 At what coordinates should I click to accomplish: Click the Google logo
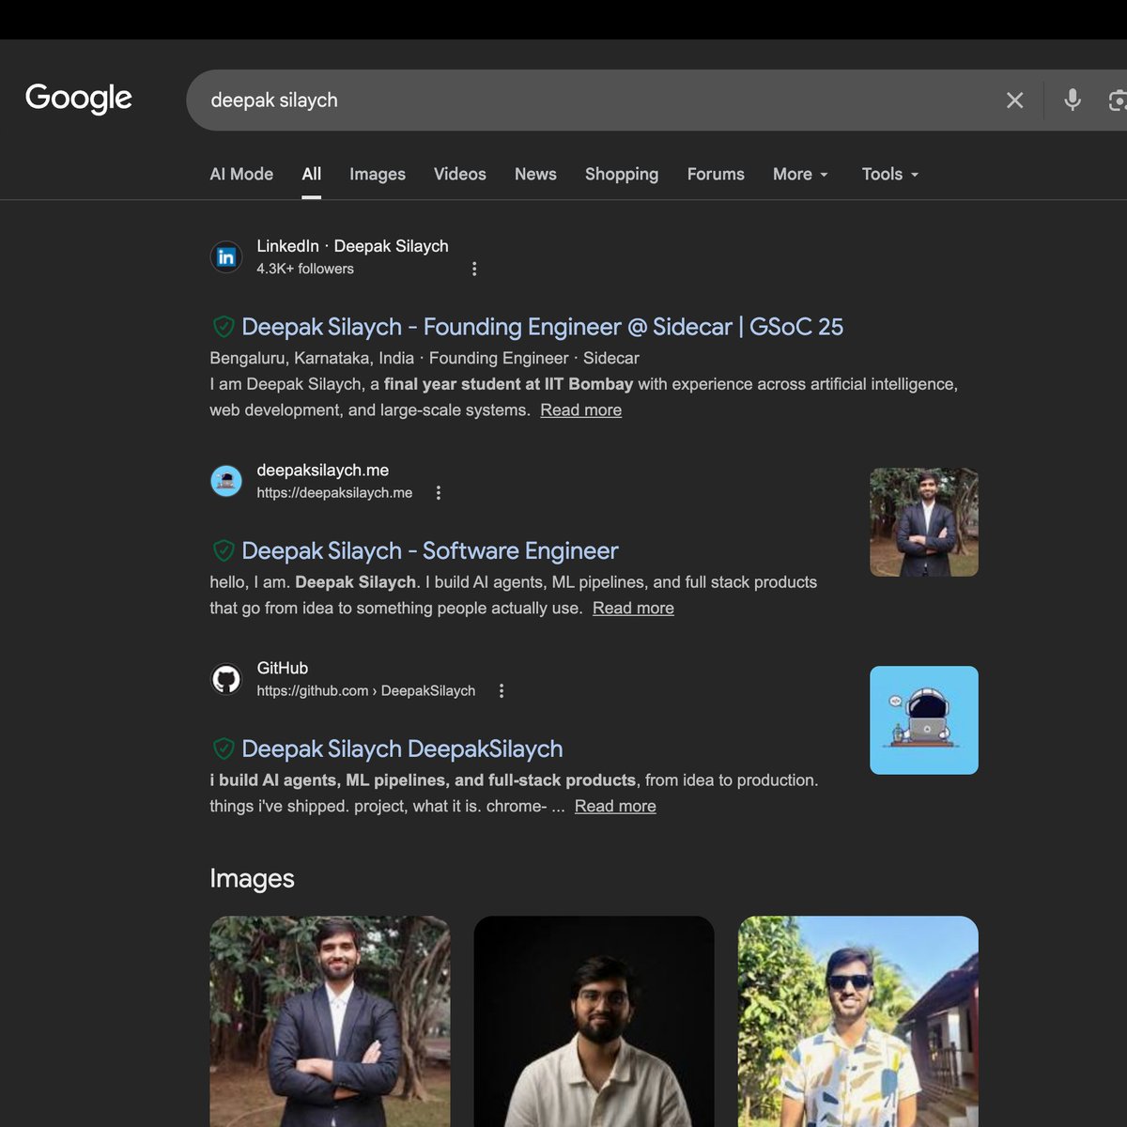click(x=79, y=98)
